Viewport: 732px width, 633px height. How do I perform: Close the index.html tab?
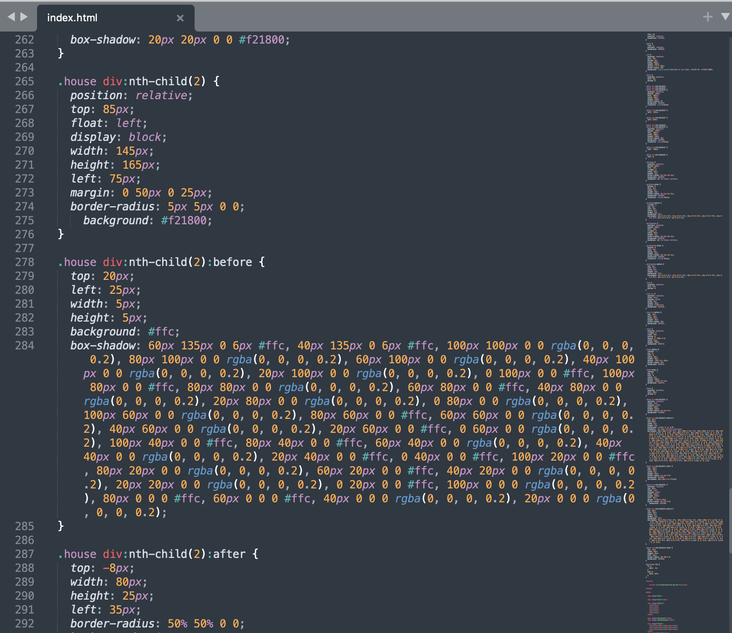180,18
